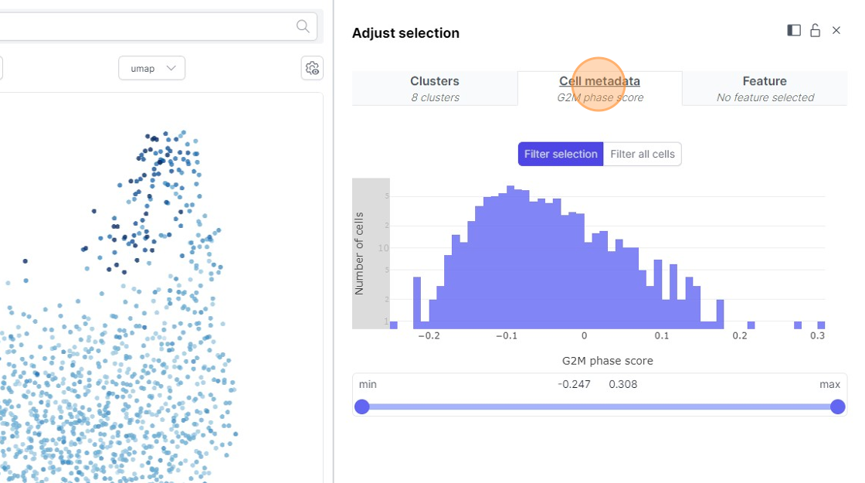Click the search magnifier icon

click(303, 26)
